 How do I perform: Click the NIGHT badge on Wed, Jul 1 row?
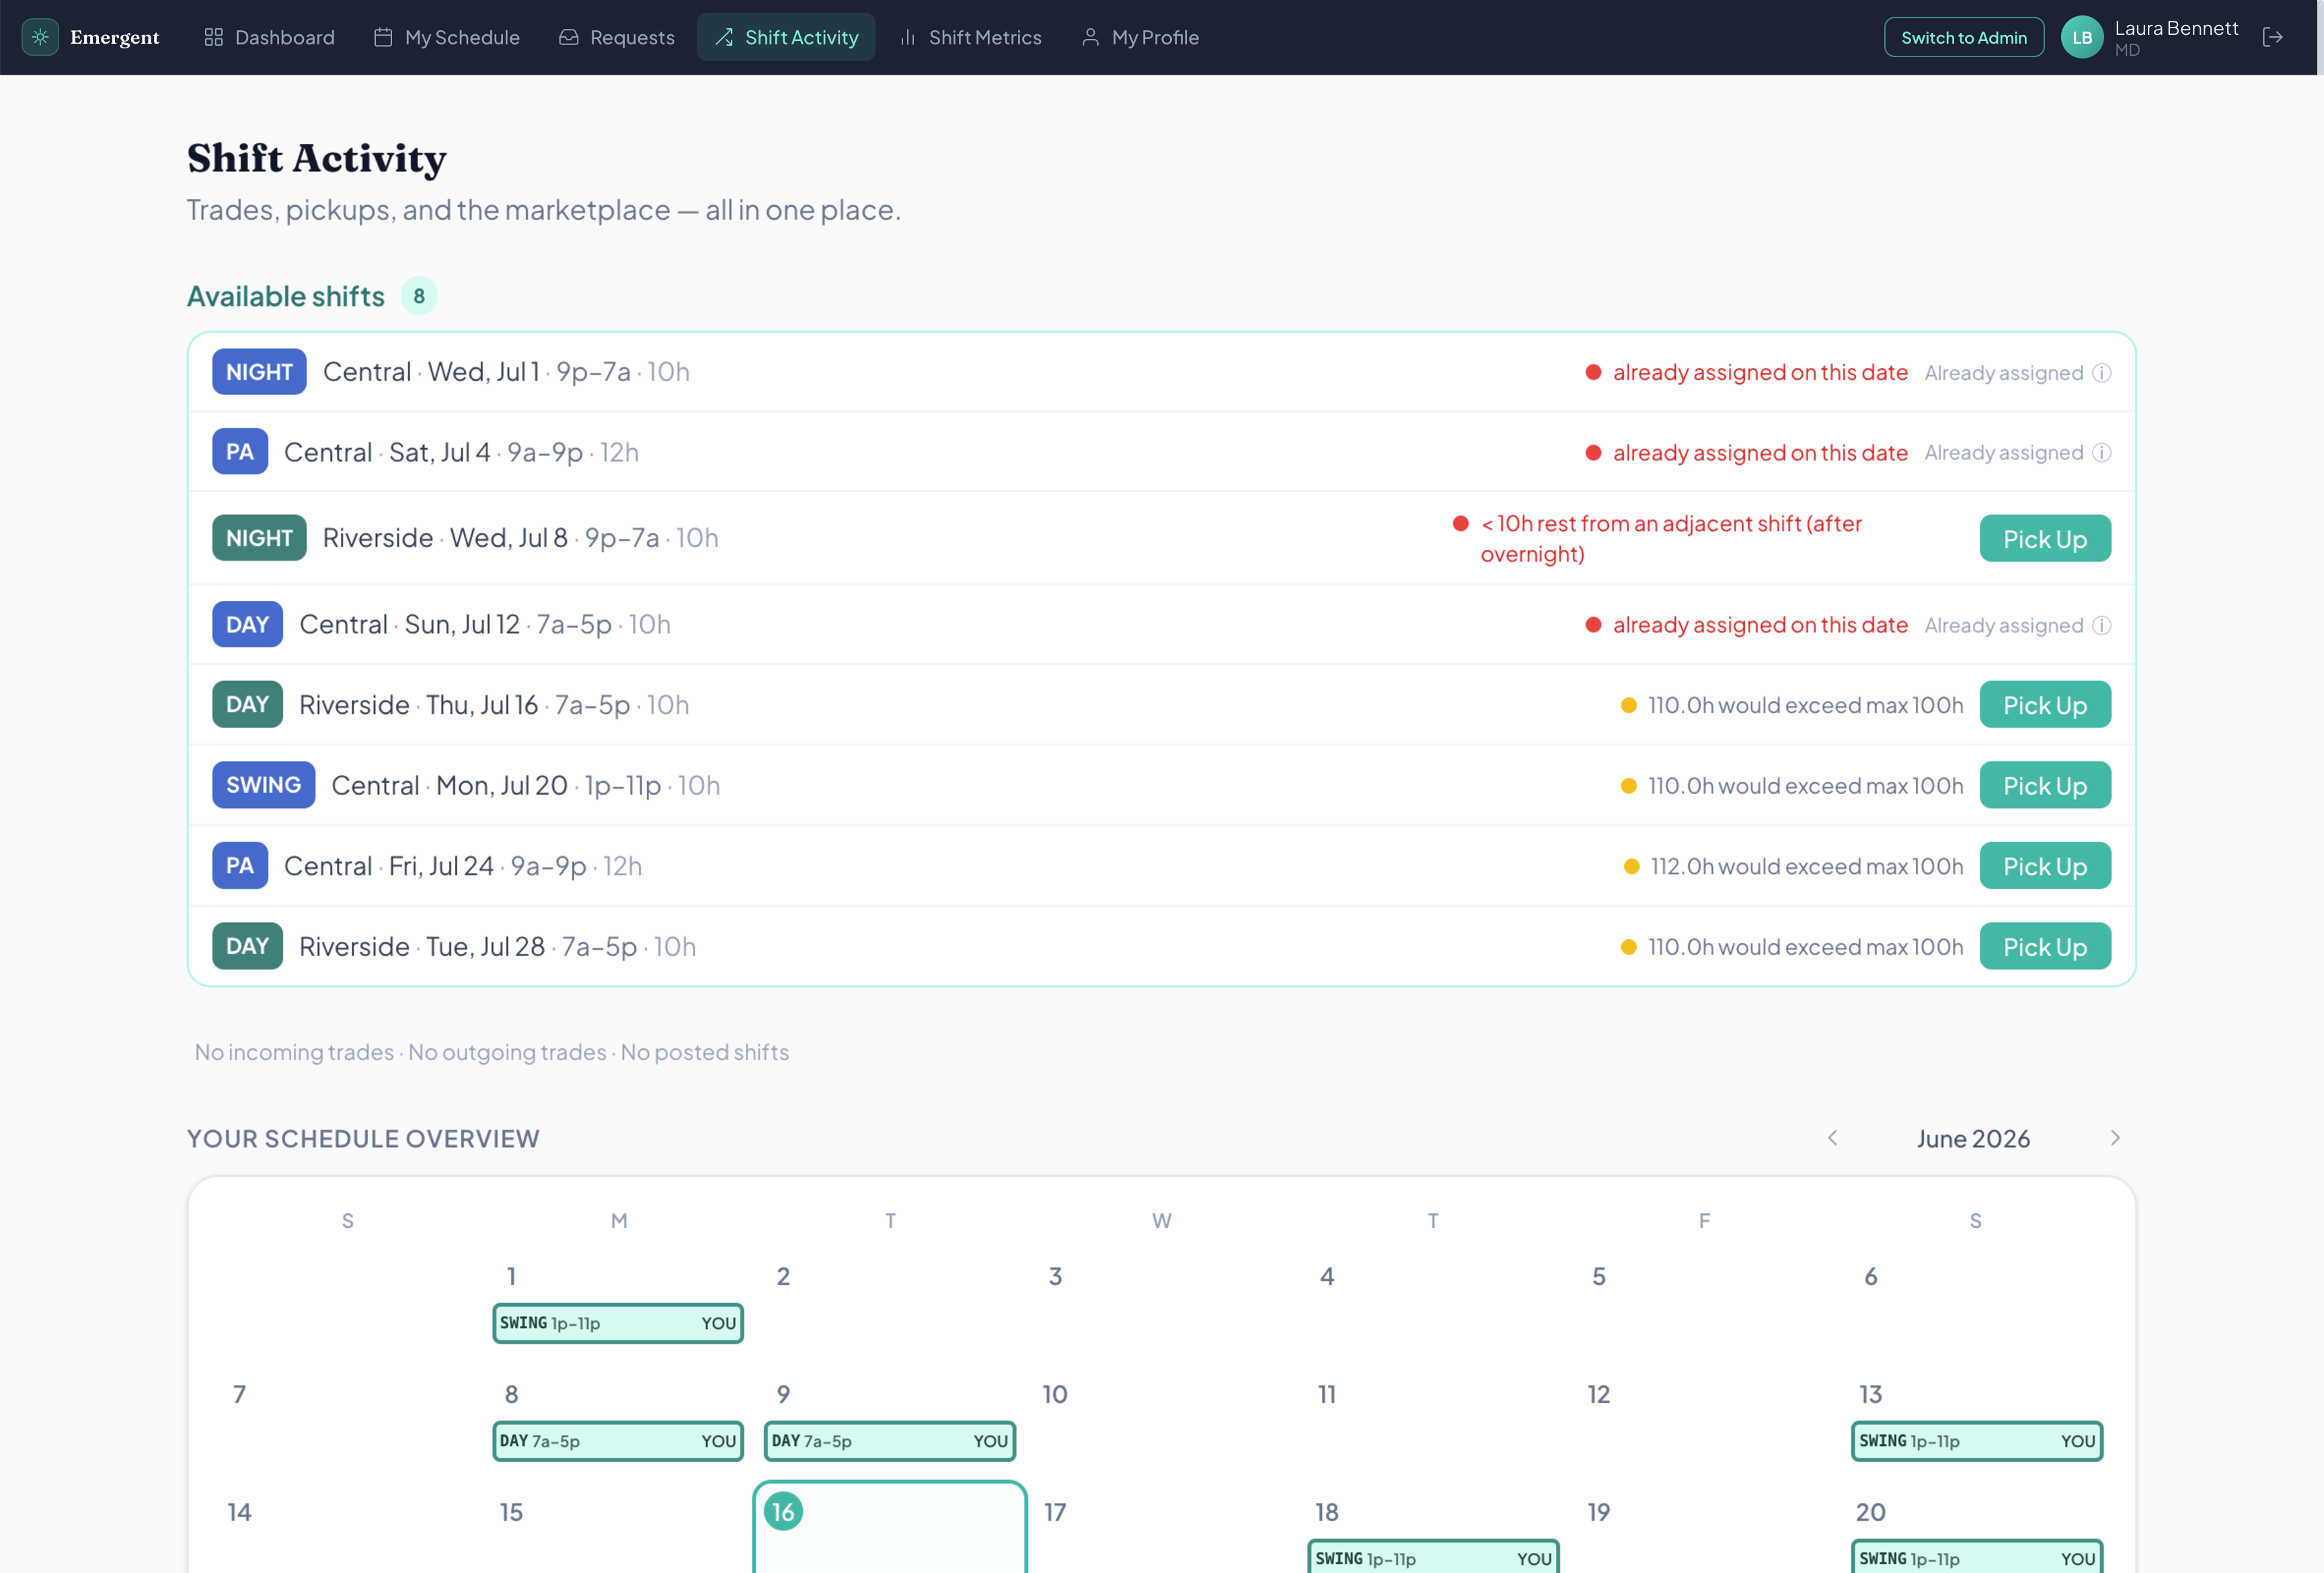tap(259, 372)
